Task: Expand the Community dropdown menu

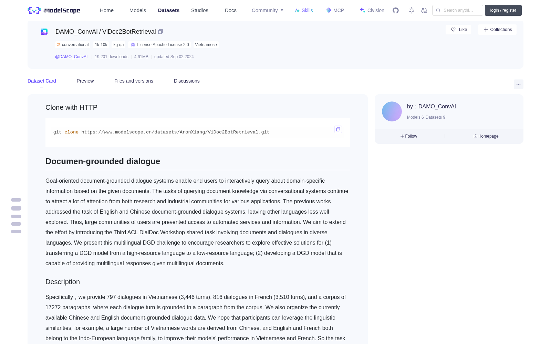Action: pyautogui.click(x=268, y=10)
